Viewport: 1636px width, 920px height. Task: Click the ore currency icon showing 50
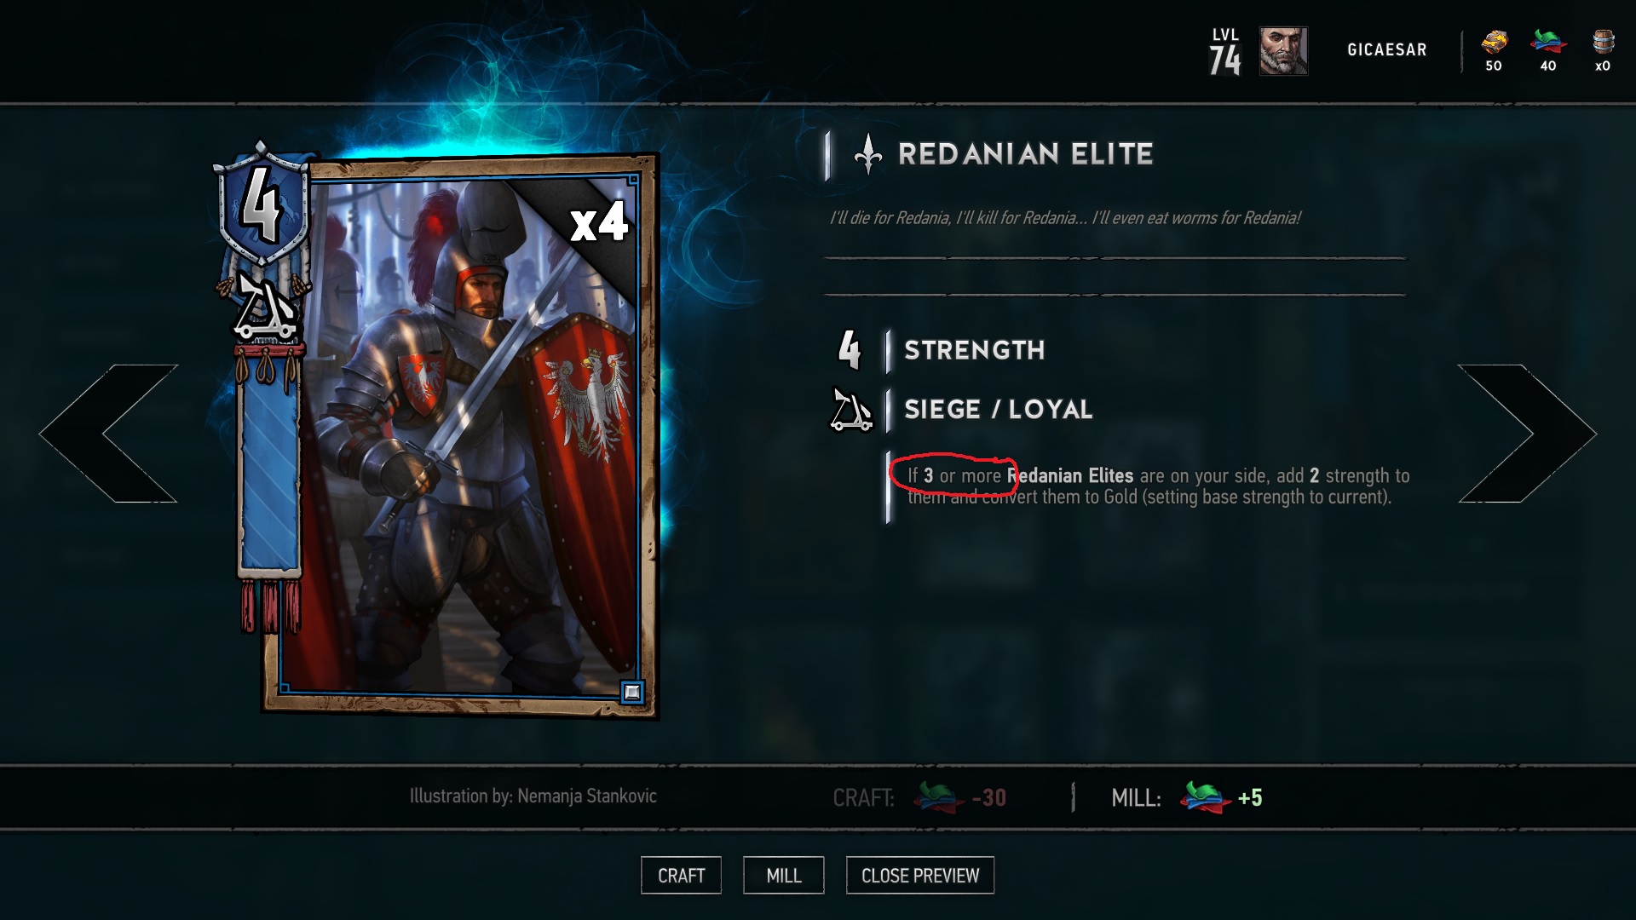pyautogui.click(x=1494, y=42)
